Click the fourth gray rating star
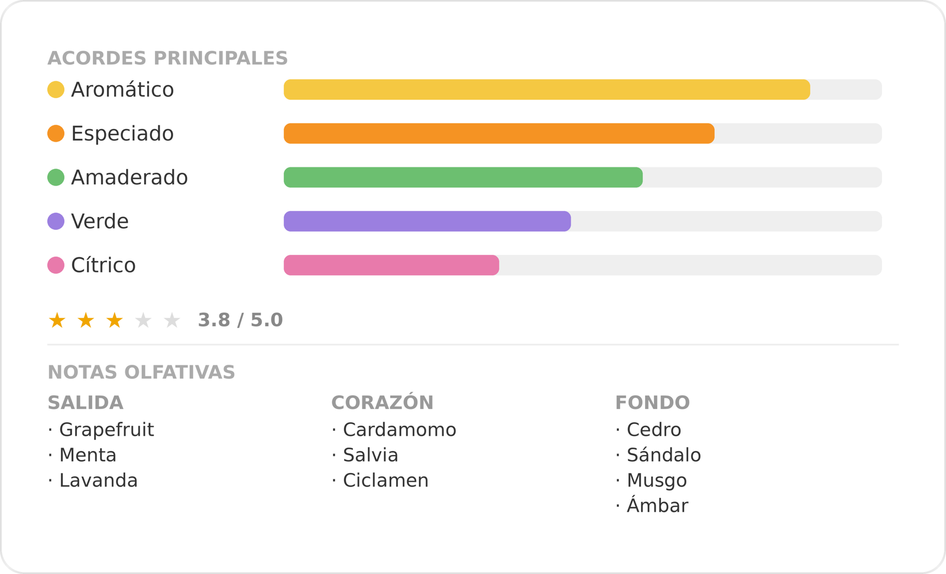This screenshot has height=574, width=946. point(143,320)
